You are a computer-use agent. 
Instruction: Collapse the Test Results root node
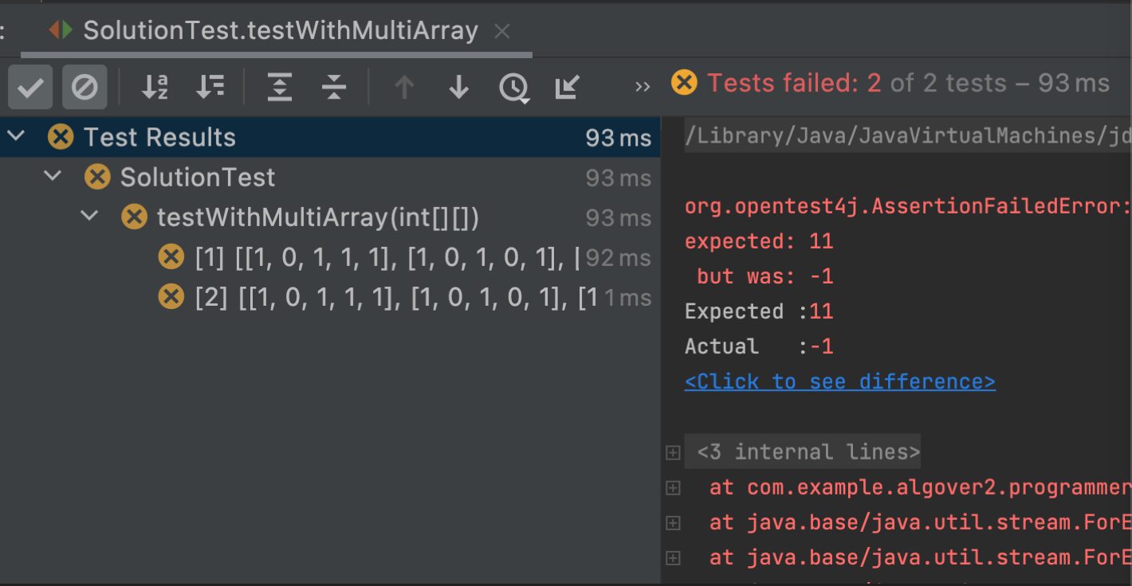click(16, 137)
